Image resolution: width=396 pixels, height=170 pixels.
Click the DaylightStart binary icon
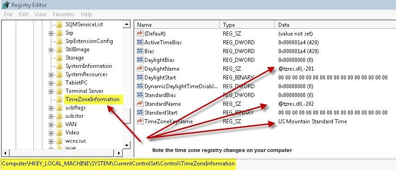tap(140, 77)
